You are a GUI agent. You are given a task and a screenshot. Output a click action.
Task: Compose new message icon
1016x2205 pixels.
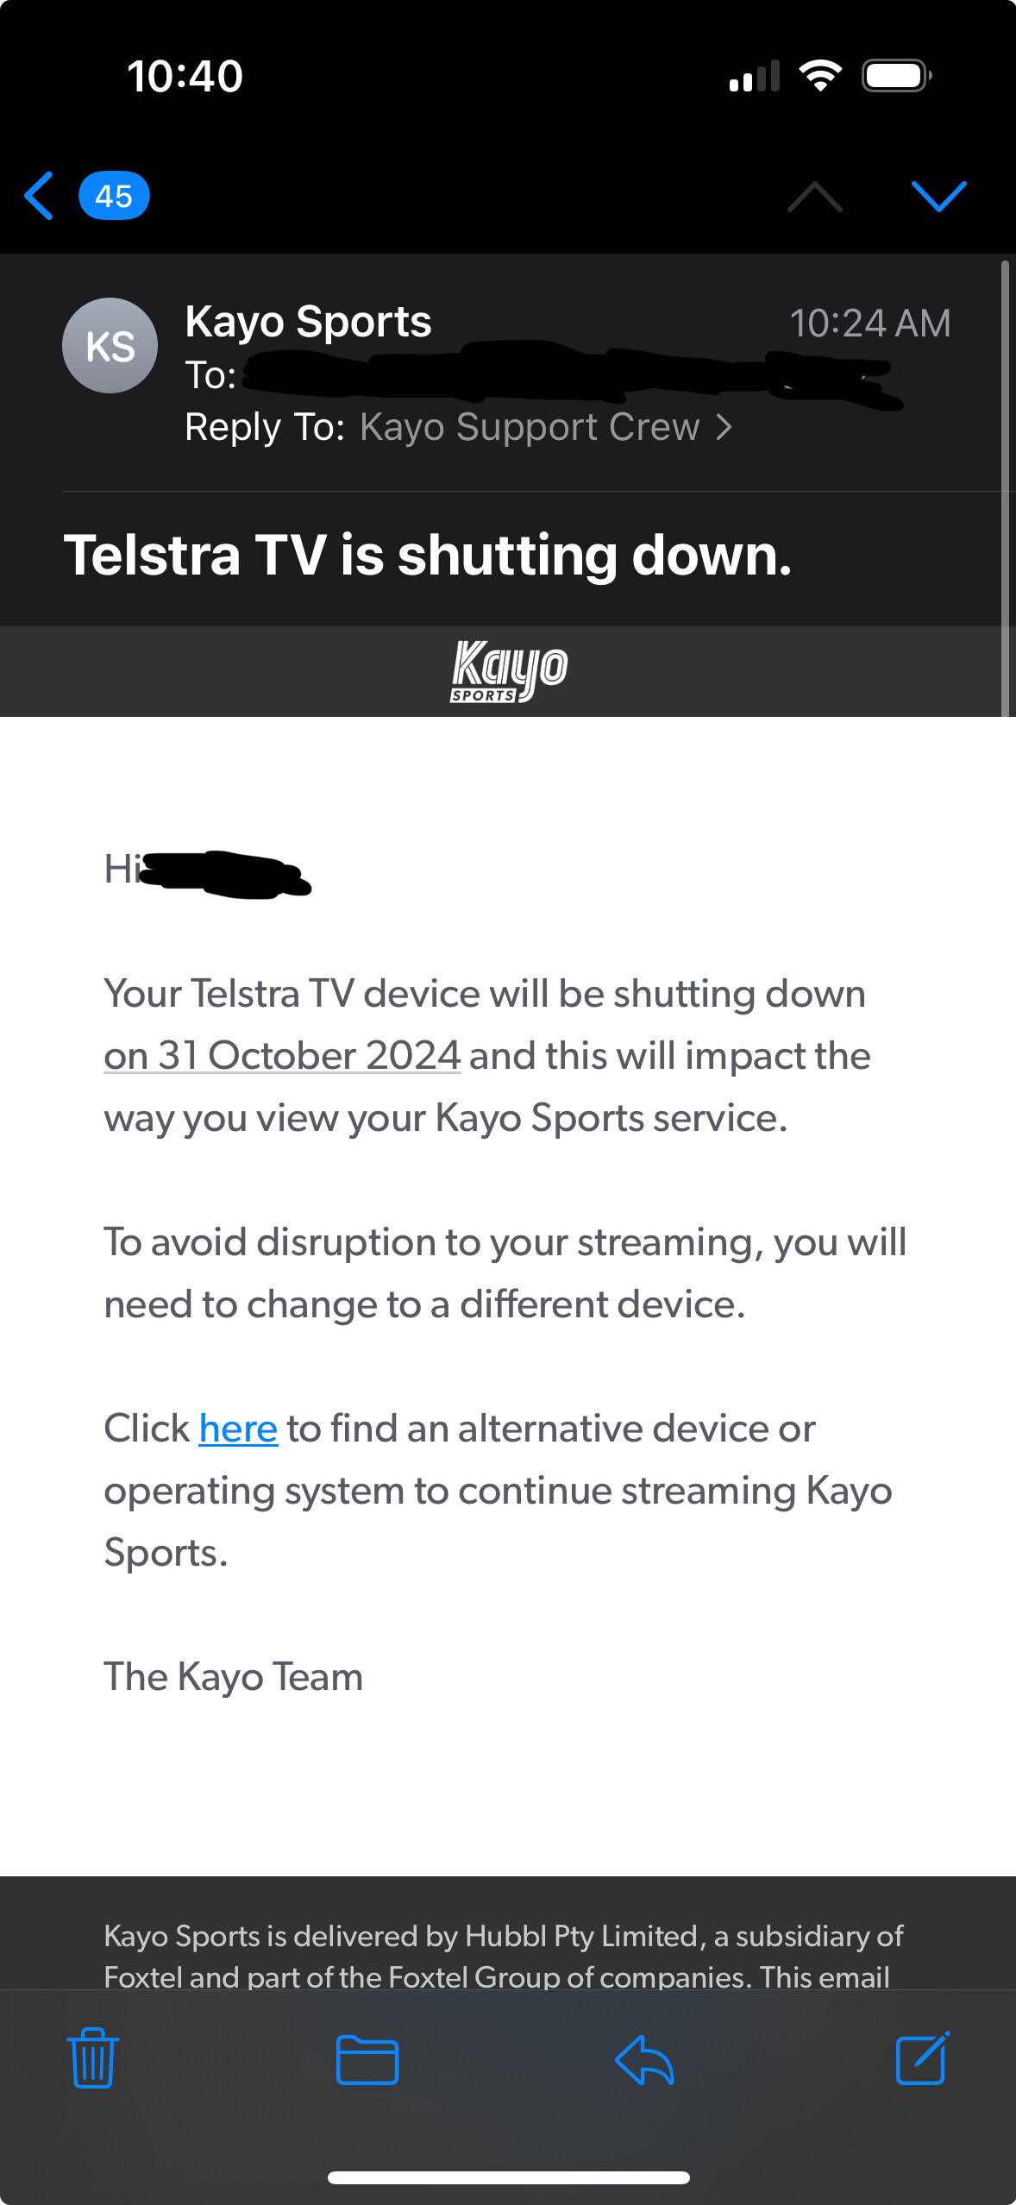click(922, 2058)
